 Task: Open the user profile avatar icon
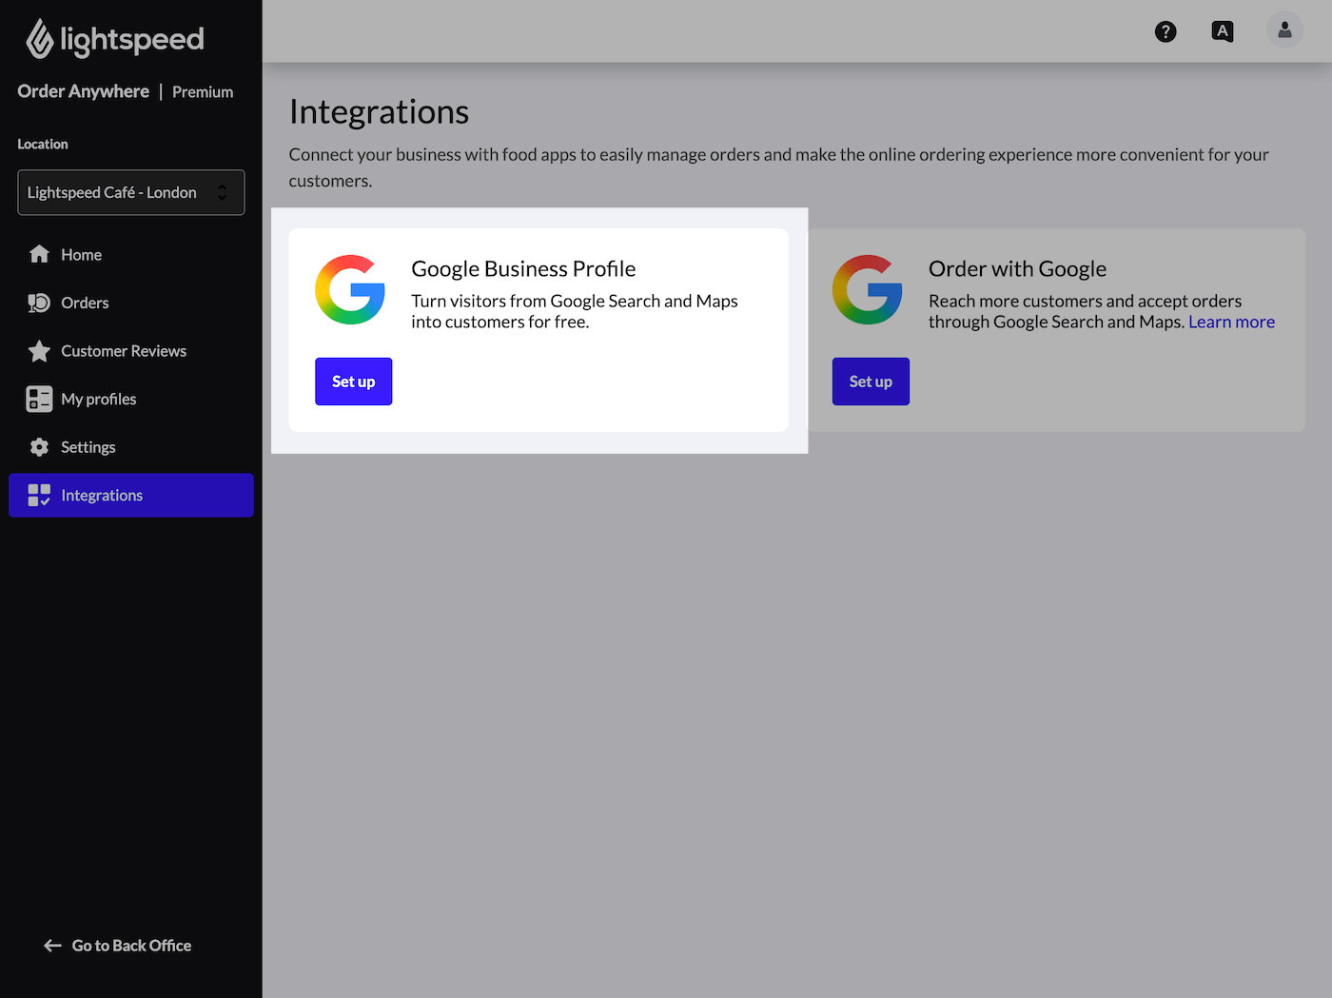click(1284, 29)
